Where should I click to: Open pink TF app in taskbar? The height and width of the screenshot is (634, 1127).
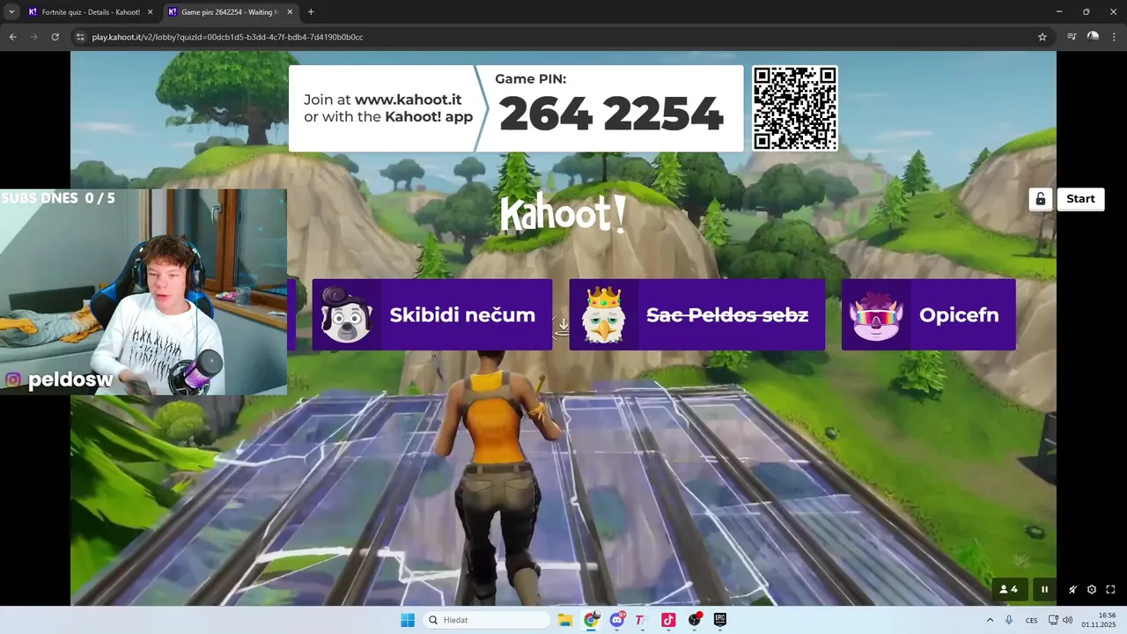tap(642, 620)
